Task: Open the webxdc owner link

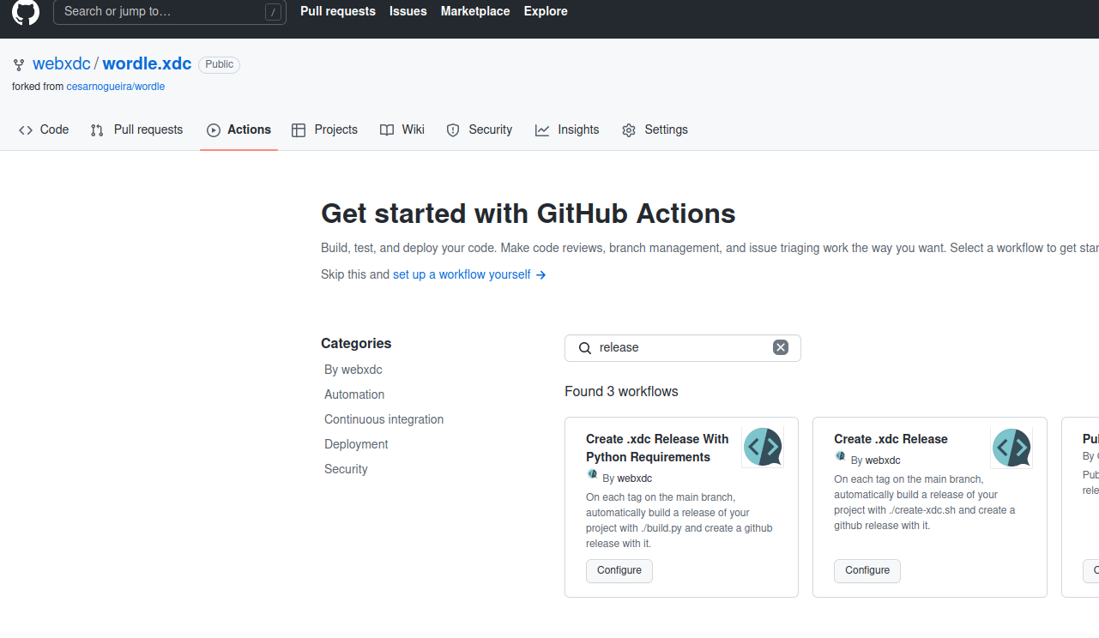Action: [x=62, y=64]
